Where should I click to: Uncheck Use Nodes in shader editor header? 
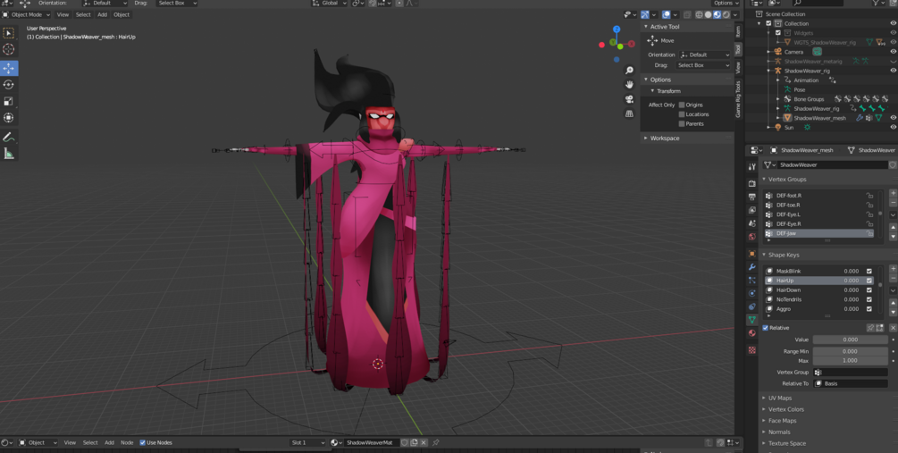point(143,442)
